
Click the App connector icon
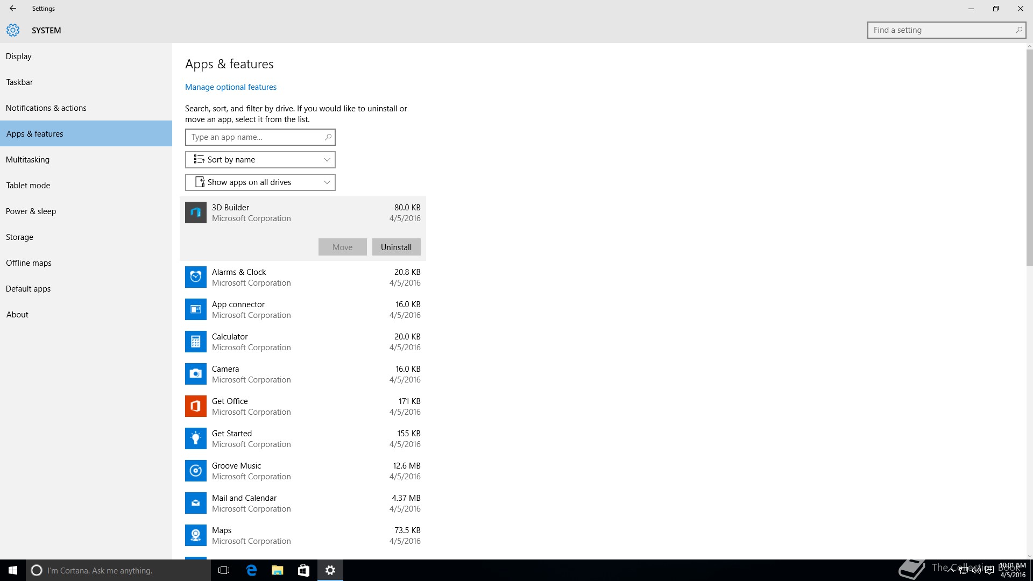click(x=196, y=309)
